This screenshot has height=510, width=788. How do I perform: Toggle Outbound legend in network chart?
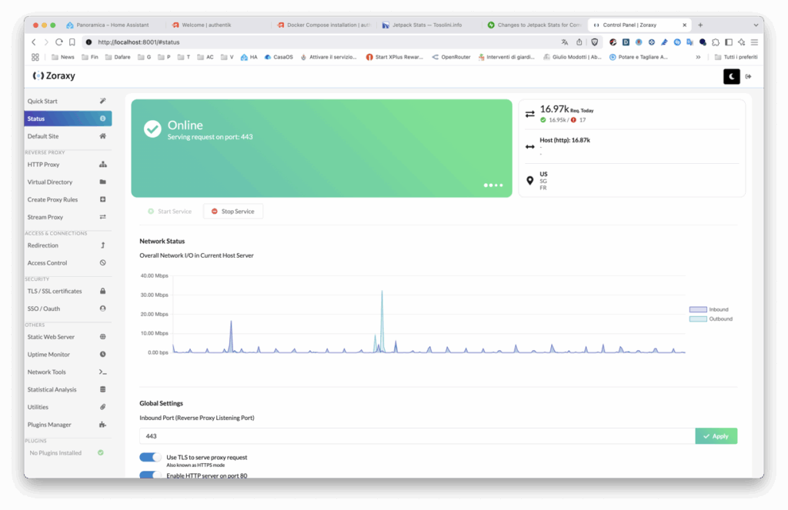point(711,319)
